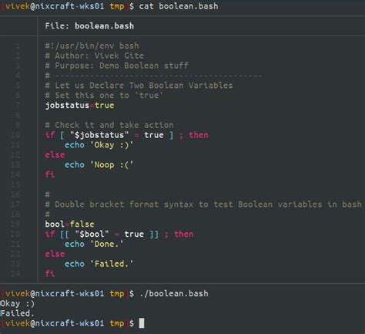
Task: Click the './boolean.bash' command text
Action: coord(174,293)
